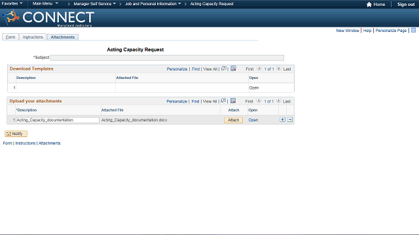This screenshot has height=235, width=419.
Task: Click the bottom Attachments link
Action: (50, 144)
